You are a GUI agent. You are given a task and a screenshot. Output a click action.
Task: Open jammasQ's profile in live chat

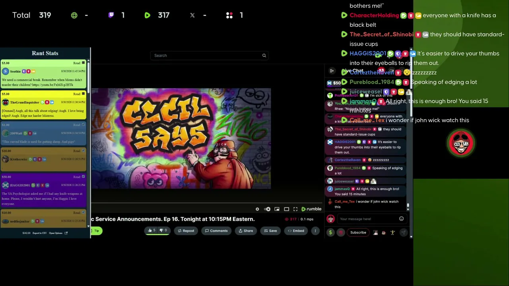(342, 189)
